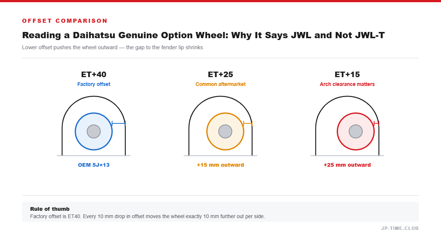Click the orange fender gap marker

248,123
